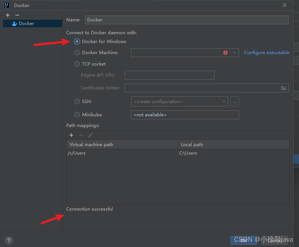Viewport: 299px width, 247px height.
Task: Click the Local path column header
Action: (x=234, y=145)
